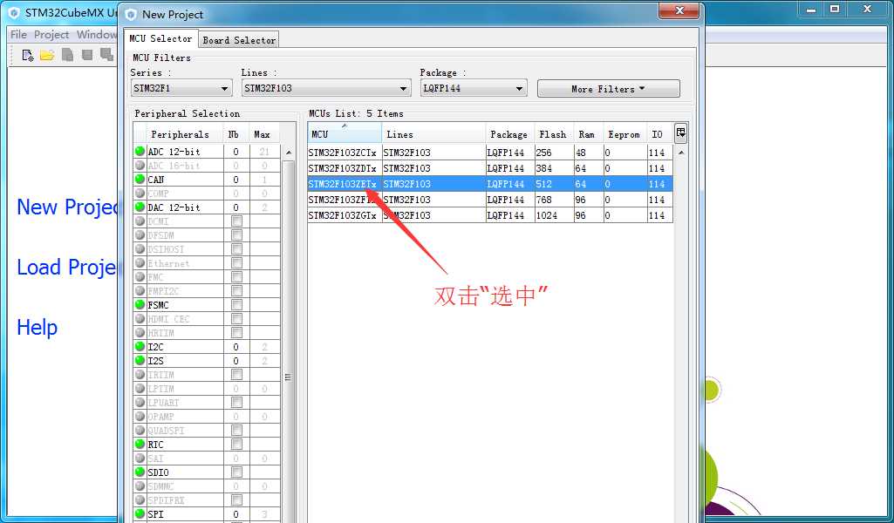The image size is (894, 523).
Task: Click the MCUs list scrollbar up arrow
Action: (x=681, y=153)
